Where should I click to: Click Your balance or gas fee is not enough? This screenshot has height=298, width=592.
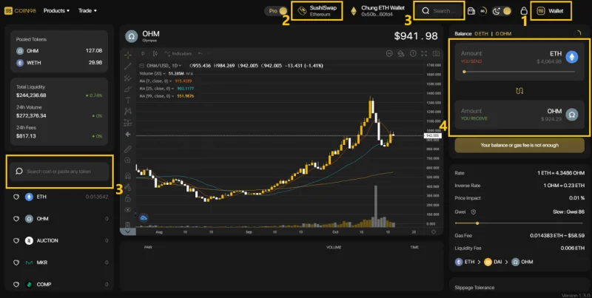coord(519,145)
